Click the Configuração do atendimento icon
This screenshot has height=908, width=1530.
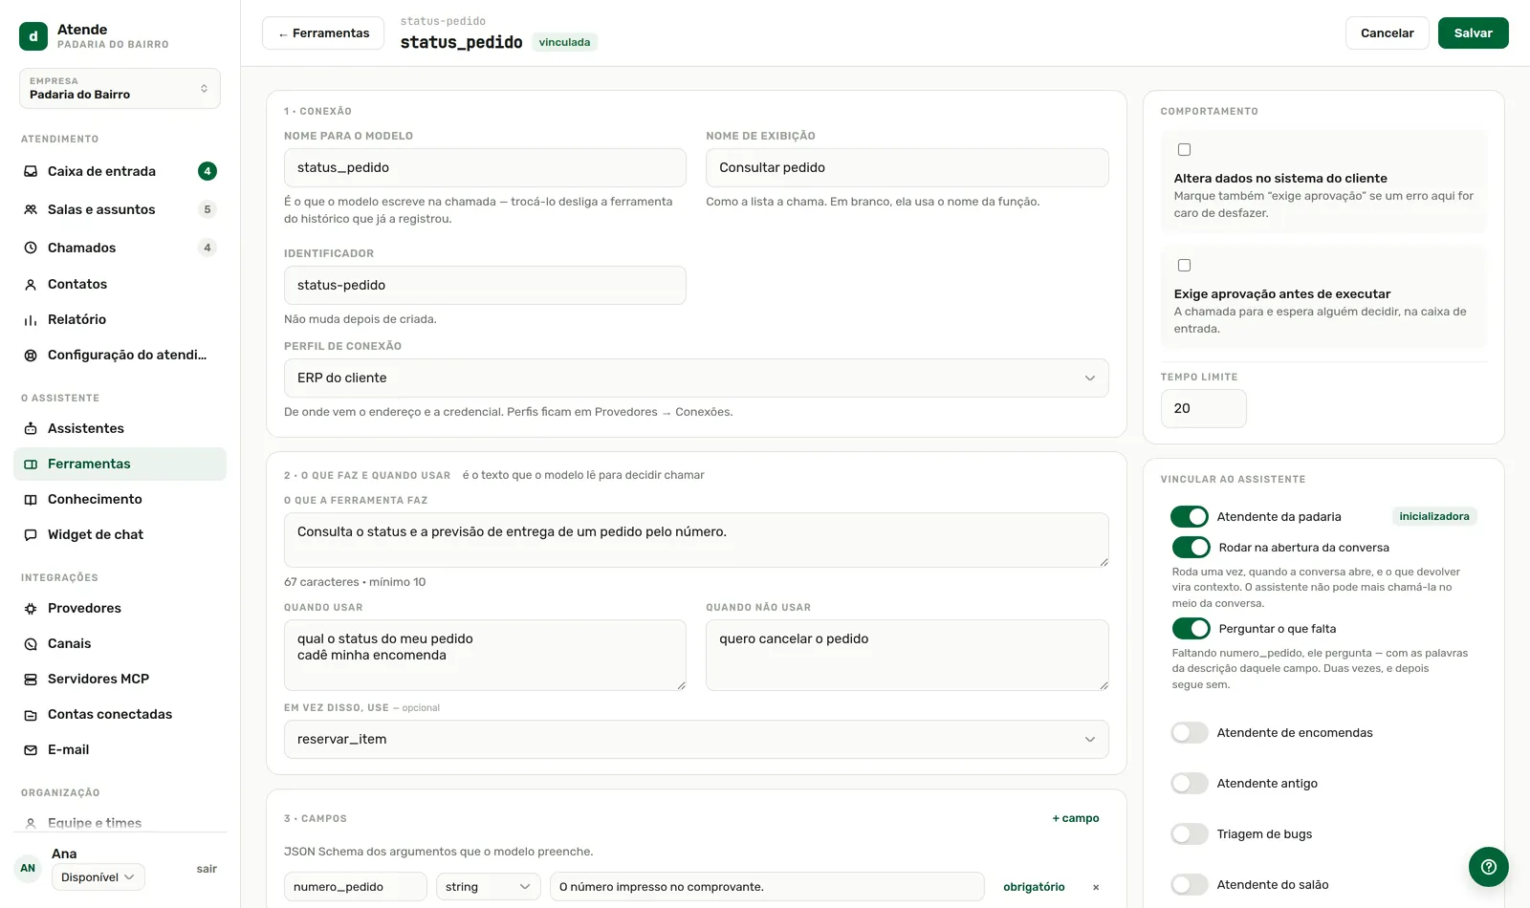click(x=31, y=355)
